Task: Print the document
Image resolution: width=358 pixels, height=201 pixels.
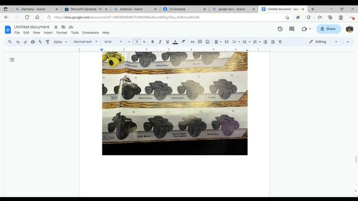Action: click(33, 42)
